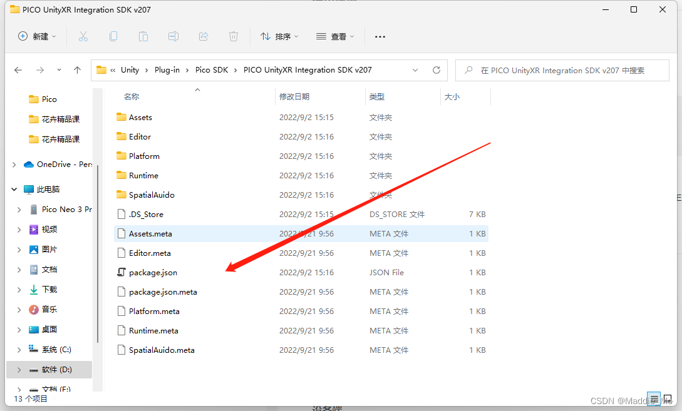The height and width of the screenshot is (411, 682).
Task: Collapse the 此电脑 tree node
Action: click(14, 190)
